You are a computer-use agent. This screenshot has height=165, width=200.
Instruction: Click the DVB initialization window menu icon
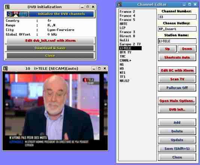7,7
